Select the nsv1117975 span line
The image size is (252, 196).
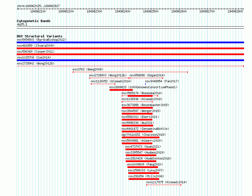[x=164, y=185]
